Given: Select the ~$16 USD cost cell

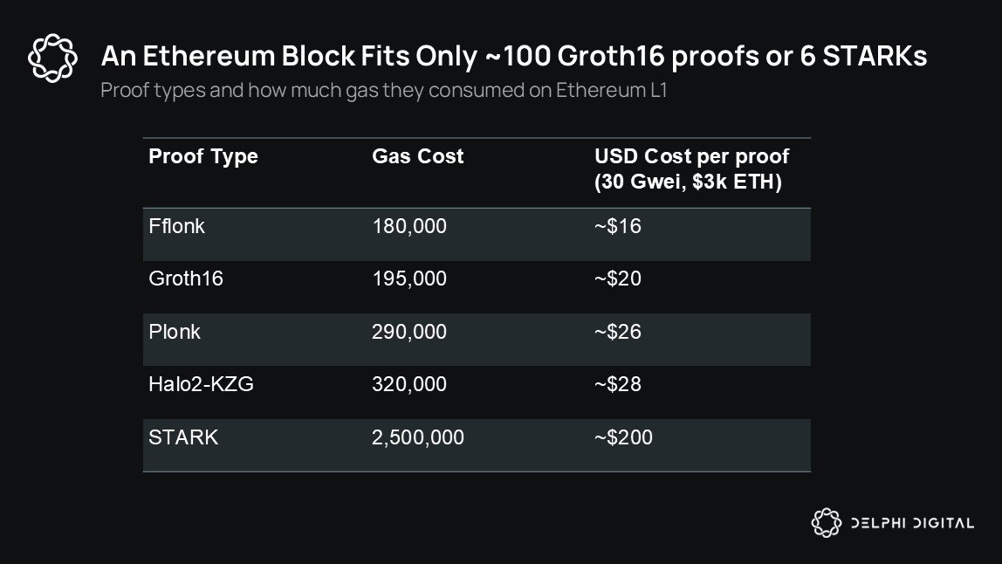Looking at the screenshot, I should coord(618,226).
